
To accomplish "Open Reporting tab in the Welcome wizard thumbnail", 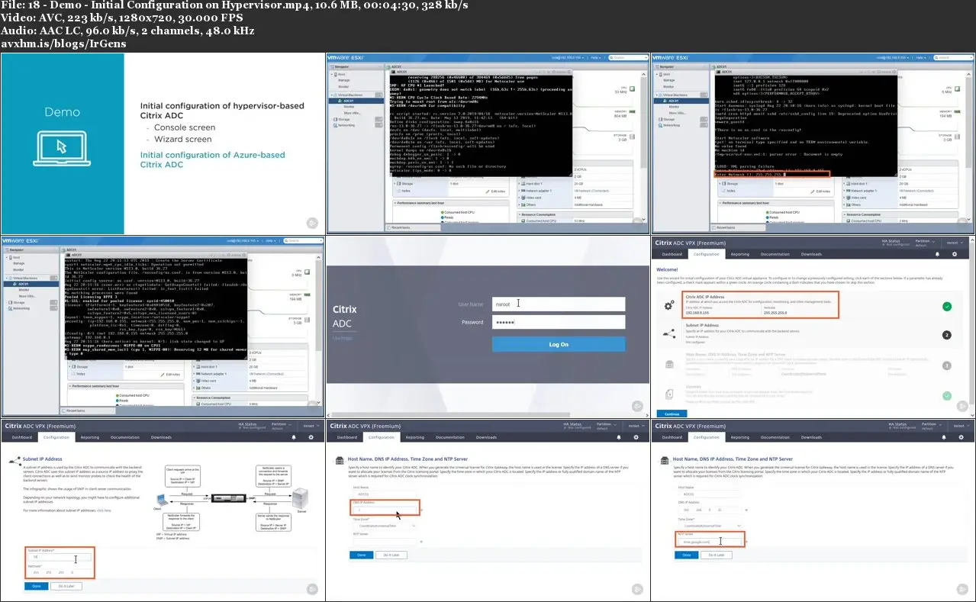I will click(739, 254).
